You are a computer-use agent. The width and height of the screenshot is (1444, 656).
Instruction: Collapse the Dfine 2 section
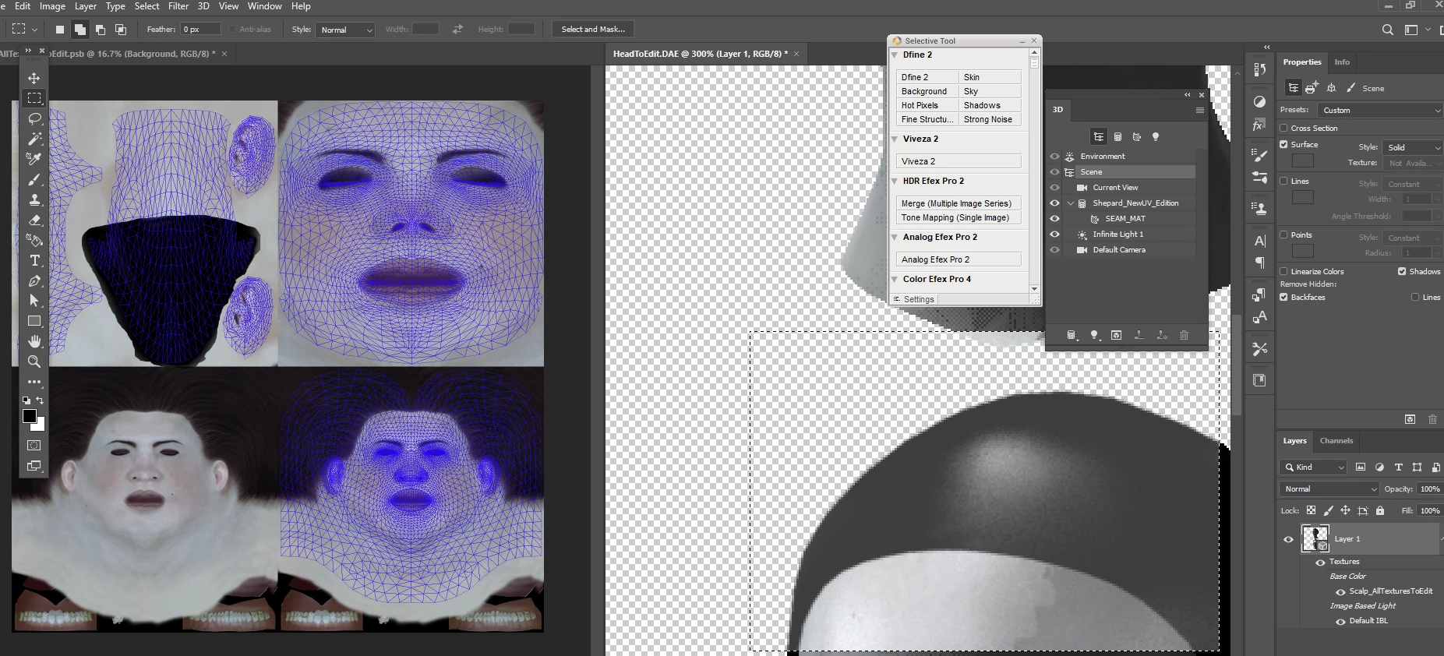tap(895, 55)
